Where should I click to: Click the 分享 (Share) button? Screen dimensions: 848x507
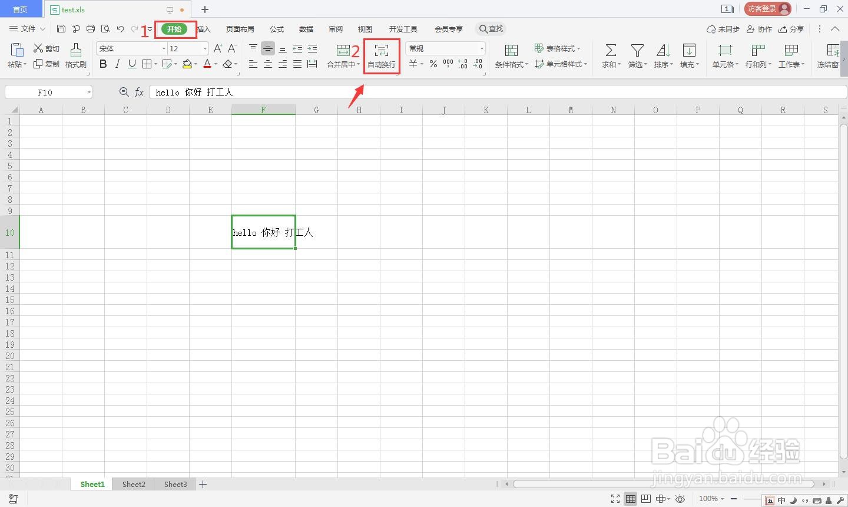[791, 29]
